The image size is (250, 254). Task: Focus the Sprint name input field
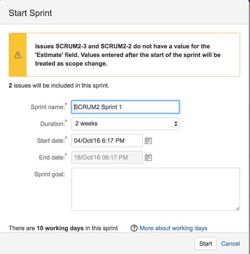125,107
